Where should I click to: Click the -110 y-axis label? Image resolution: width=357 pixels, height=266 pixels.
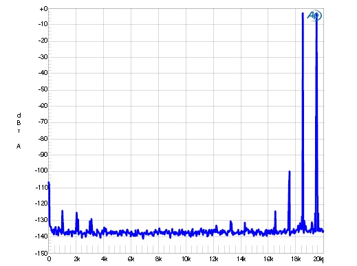pyautogui.click(x=41, y=188)
